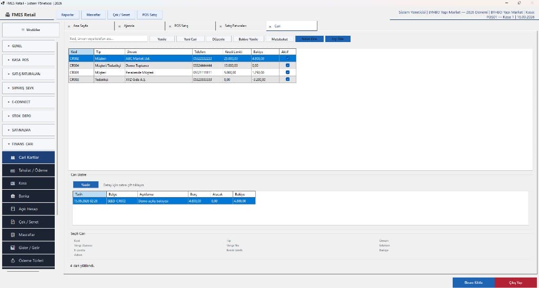Image resolution: width=539 pixels, height=288 pixels.
Task: Open Masraflar in the dark sidebar
Action: (x=28, y=235)
